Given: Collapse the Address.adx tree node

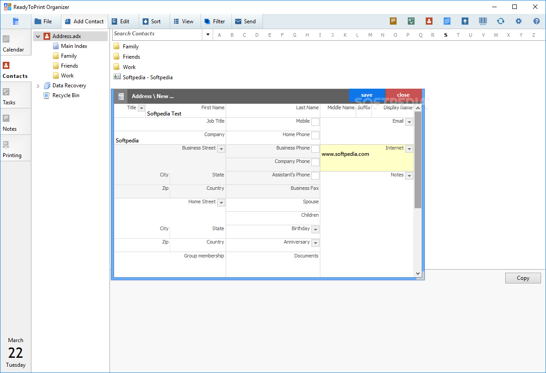Looking at the screenshot, I should point(38,36).
